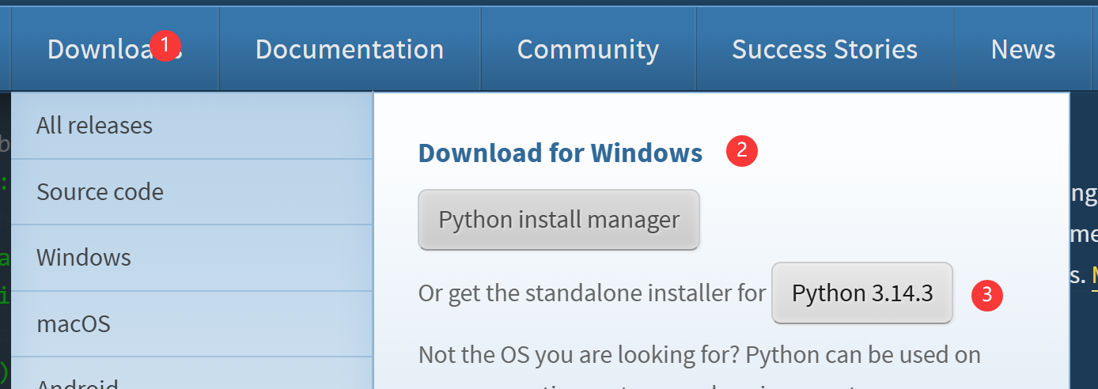
Task: Open the Community menu
Action: click(588, 49)
